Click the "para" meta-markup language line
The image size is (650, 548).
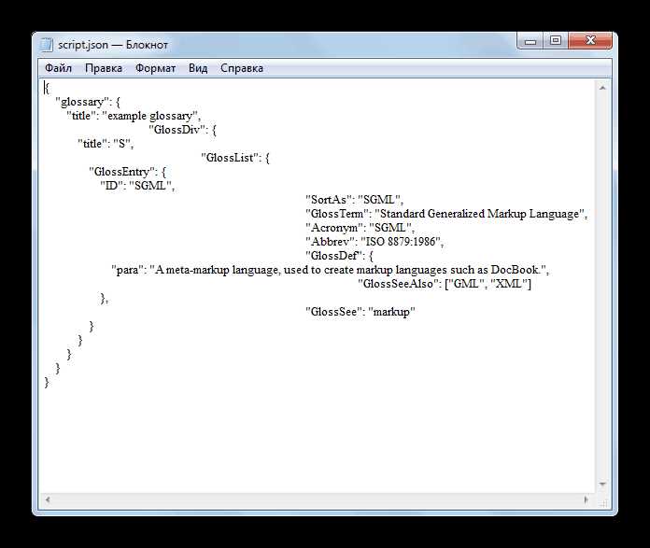point(330,270)
